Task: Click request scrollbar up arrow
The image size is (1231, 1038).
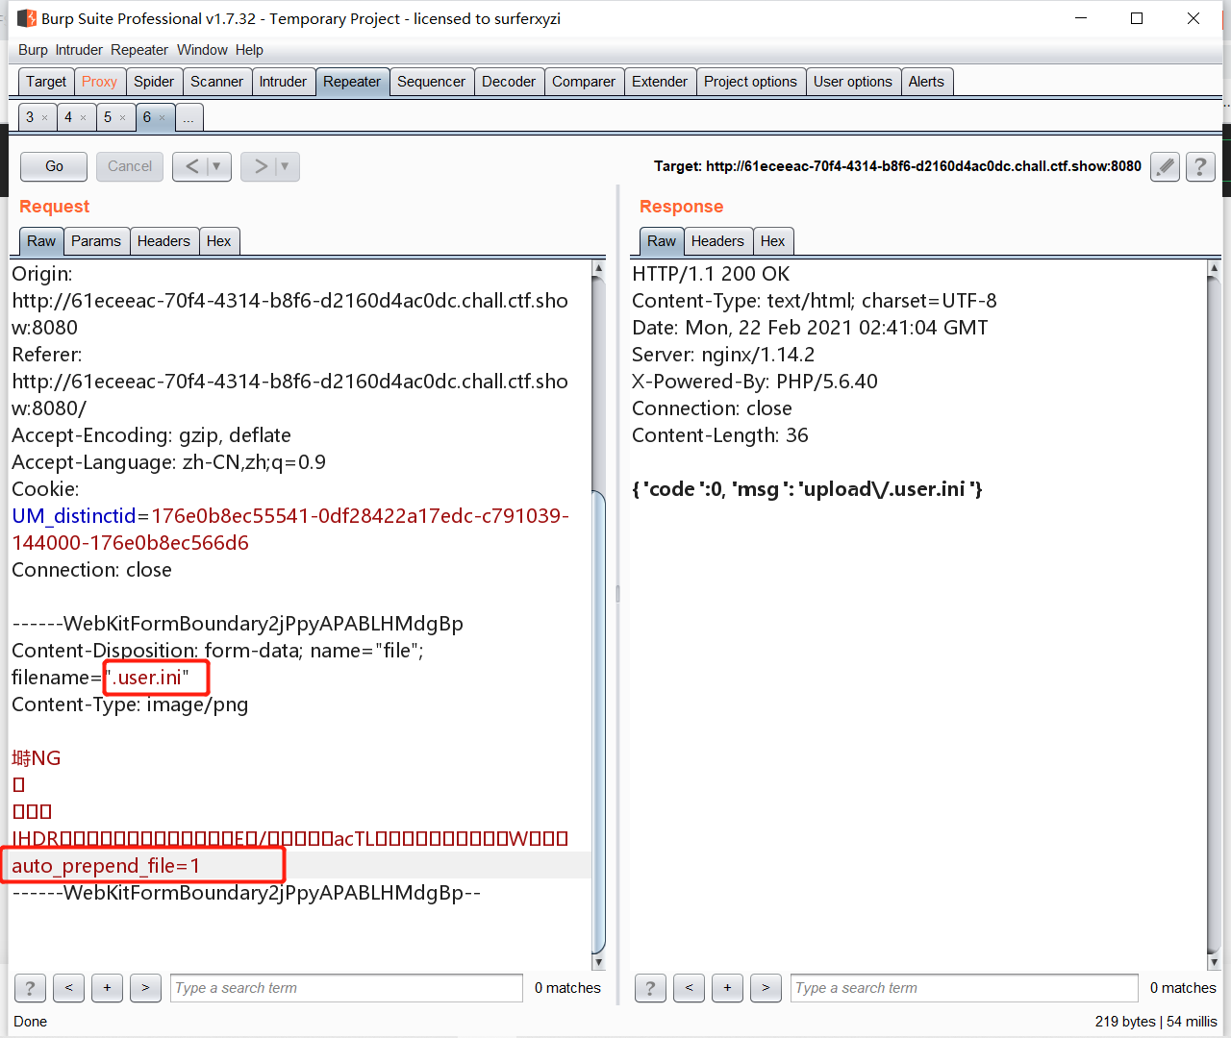Action: point(598,268)
